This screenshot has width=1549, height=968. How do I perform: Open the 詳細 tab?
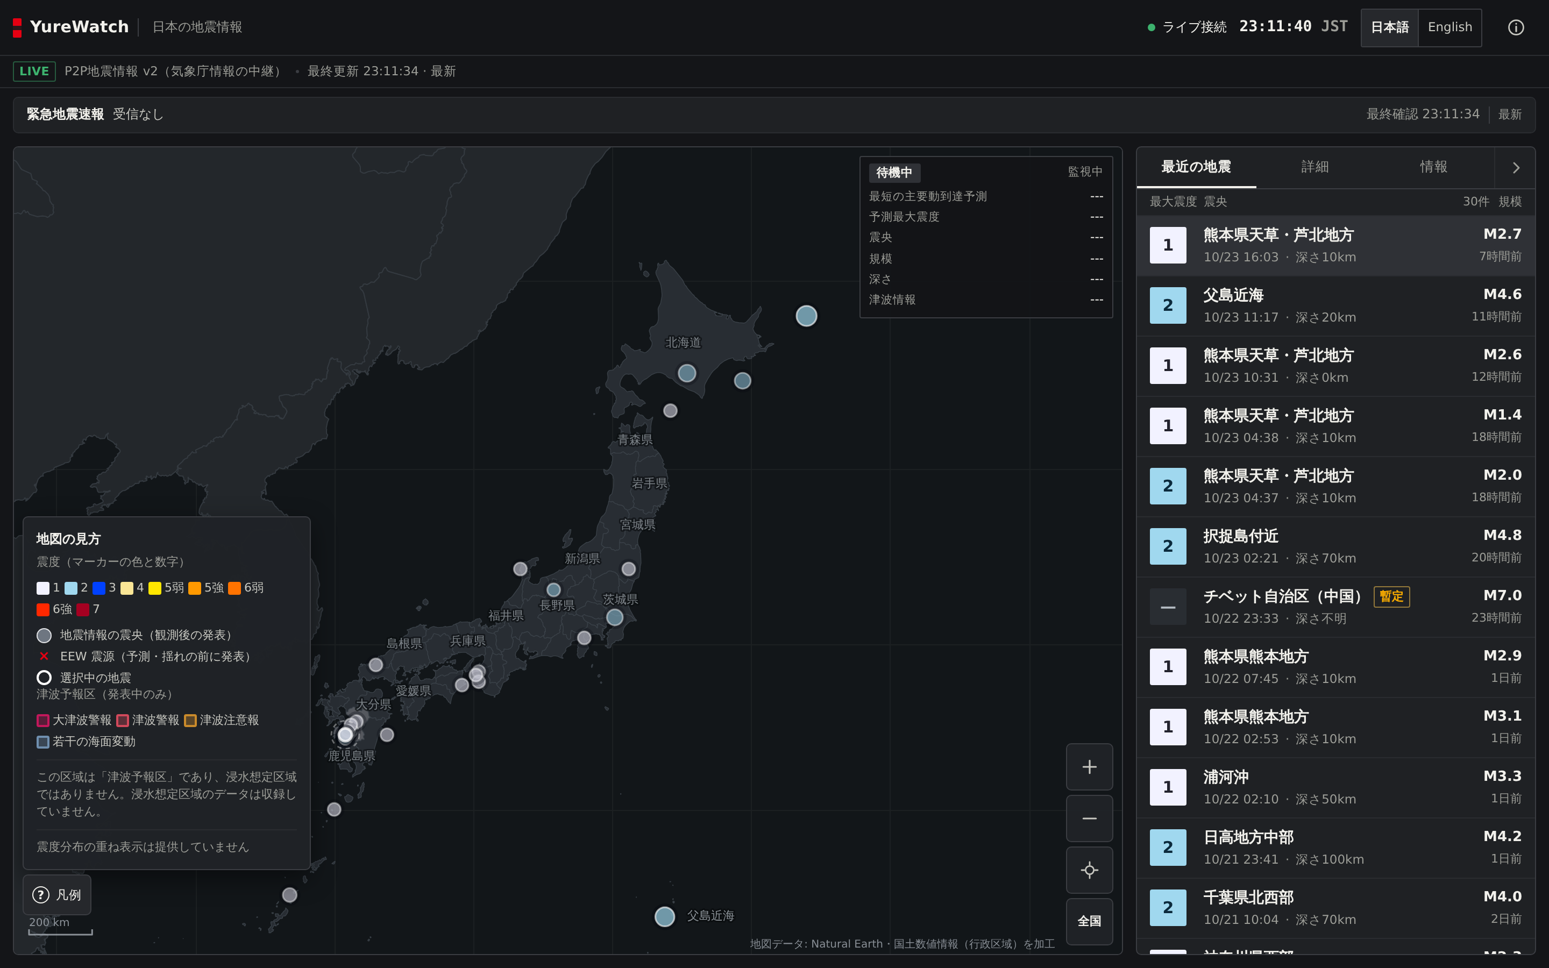tap(1314, 167)
